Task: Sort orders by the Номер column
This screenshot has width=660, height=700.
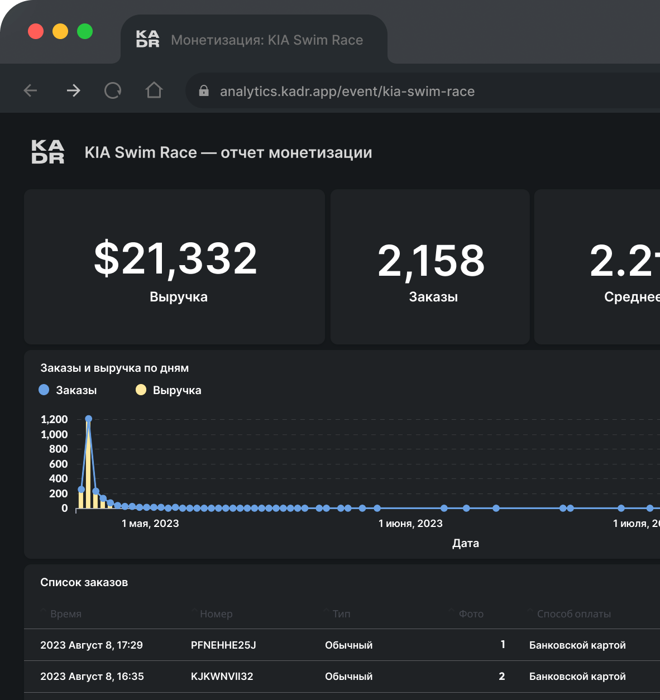Action: point(216,614)
